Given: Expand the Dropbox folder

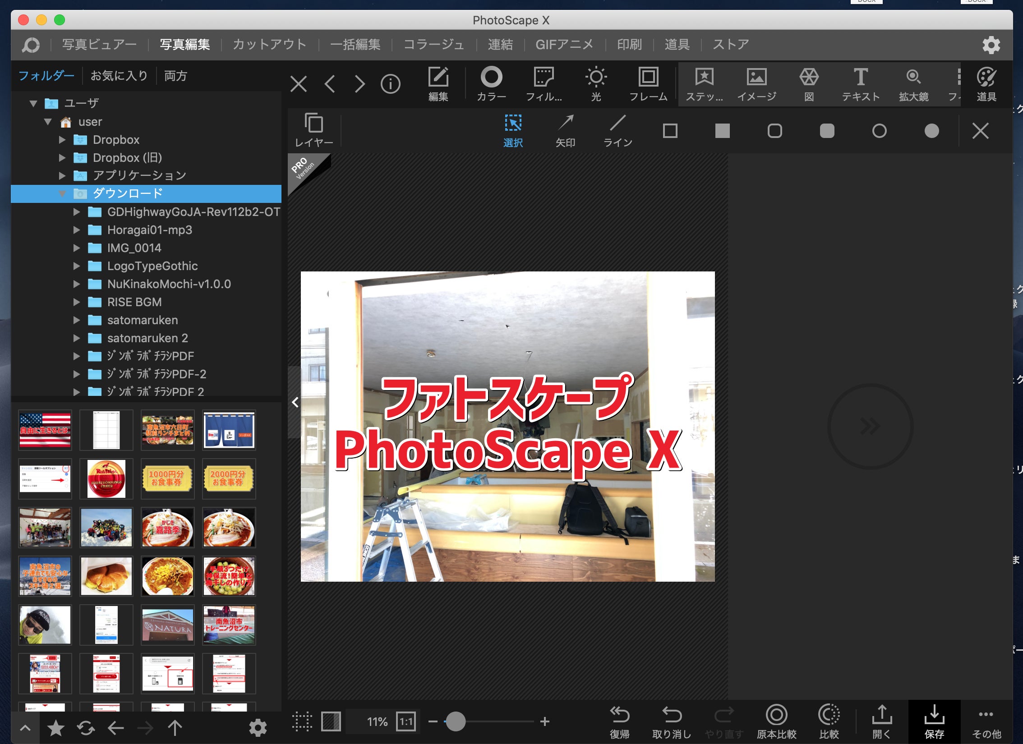Looking at the screenshot, I should [62, 140].
